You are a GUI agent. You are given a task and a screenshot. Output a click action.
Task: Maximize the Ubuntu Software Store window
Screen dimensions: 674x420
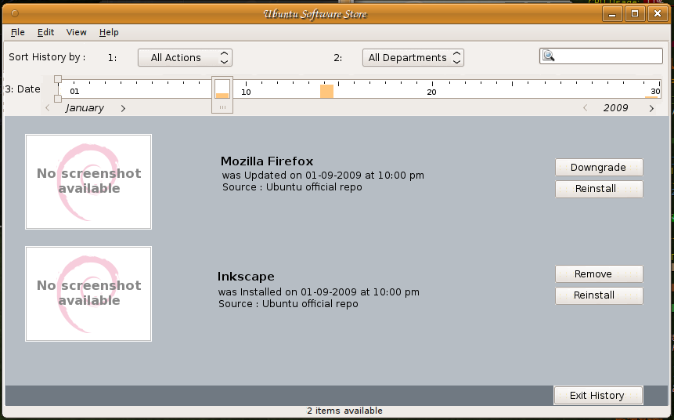click(635, 14)
